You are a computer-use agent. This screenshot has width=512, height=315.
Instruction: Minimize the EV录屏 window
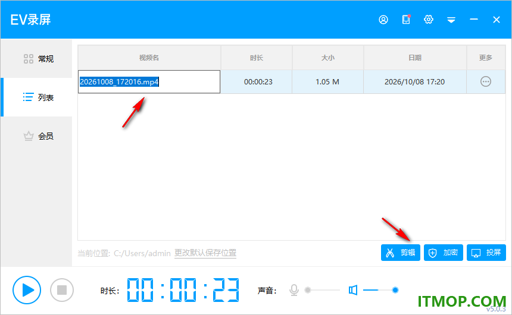(x=474, y=20)
